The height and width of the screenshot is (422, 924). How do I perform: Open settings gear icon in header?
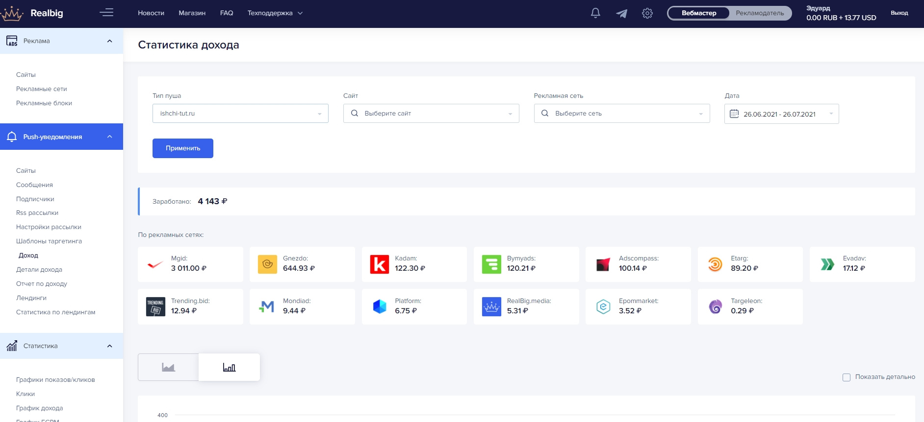point(647,13)
